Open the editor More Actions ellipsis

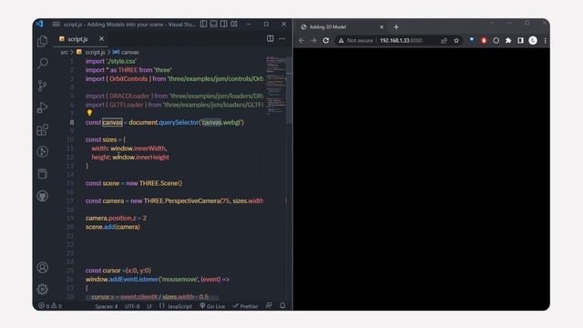coord(281,38)
